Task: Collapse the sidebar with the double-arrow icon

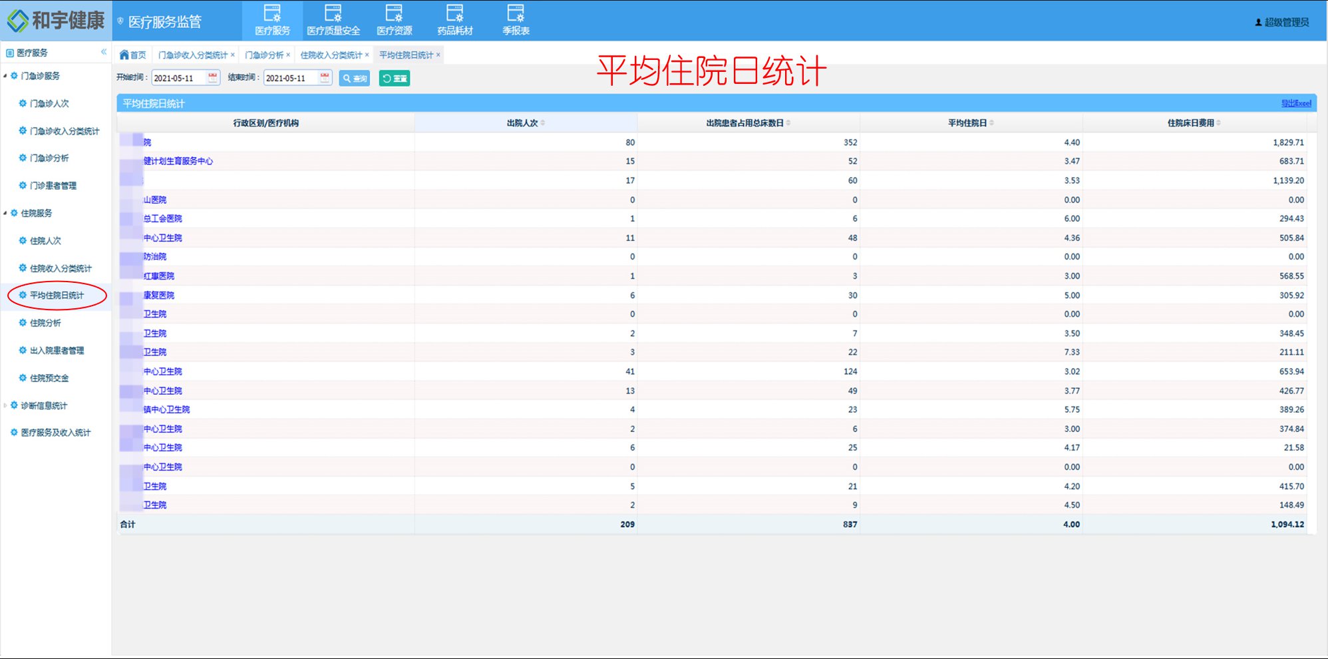Action: [104, 52]
